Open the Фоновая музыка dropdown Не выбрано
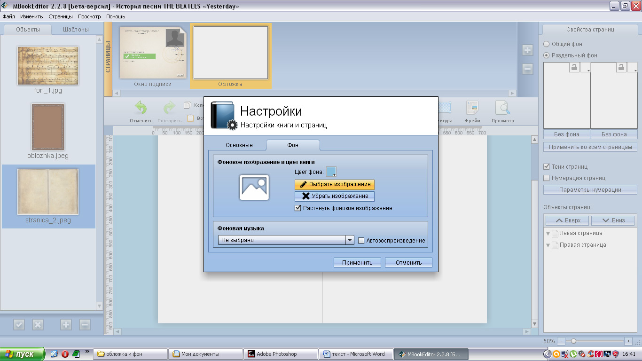Viewport: 642px width, 361px height. (x=286, y=240)
